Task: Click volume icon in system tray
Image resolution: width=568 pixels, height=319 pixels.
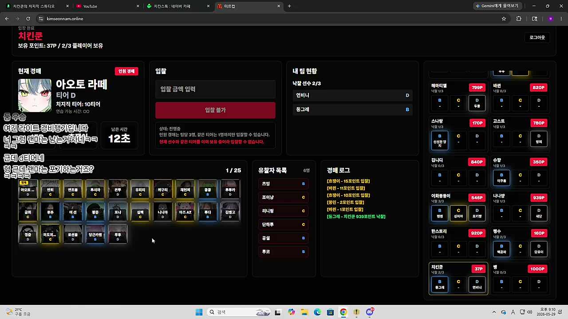Action: click(x=530, y=312)
